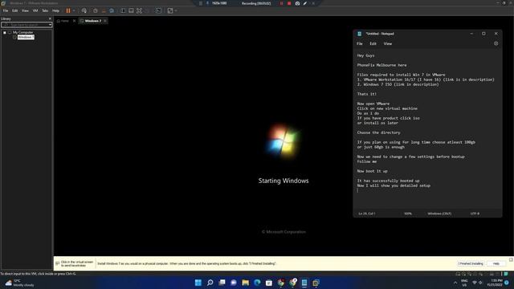The height and width of the screenshot is (289, 514).
Task: Open the Chat app on the taskbar
Action: coord(234,283)
